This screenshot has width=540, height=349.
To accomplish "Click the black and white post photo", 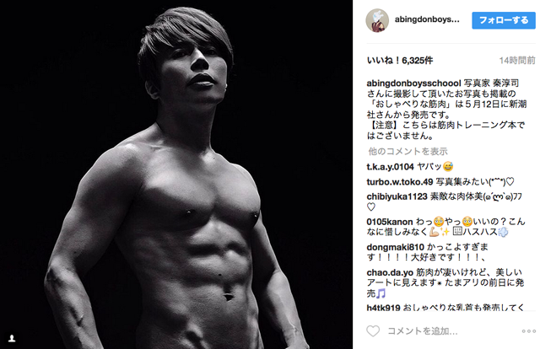I will coord(176,174).
